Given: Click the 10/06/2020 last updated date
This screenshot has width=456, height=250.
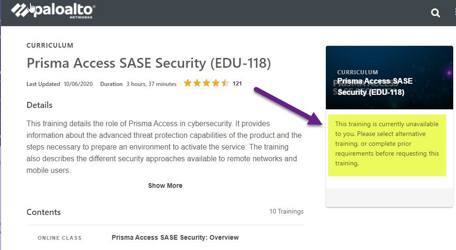Looking at the screenshot, I should pos(78,84).
